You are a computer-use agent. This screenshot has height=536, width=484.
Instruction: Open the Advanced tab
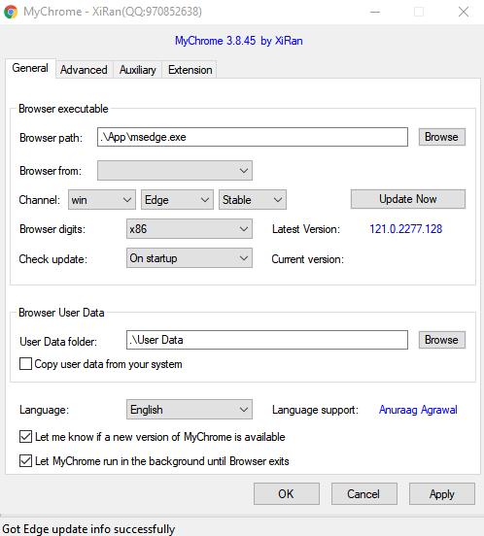(x=84, y=70)
